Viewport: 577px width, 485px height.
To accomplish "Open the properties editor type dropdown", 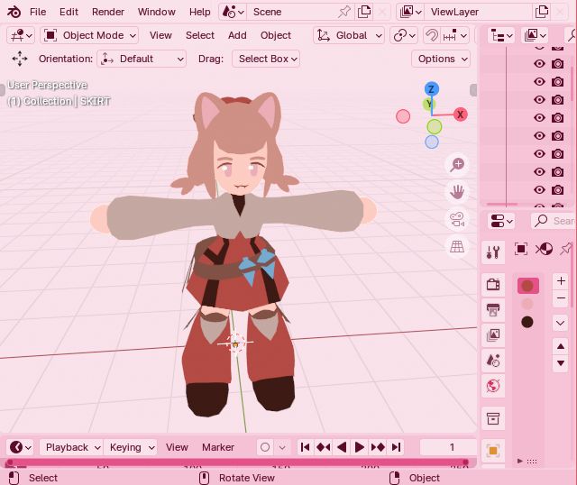I will pos(501,221).
